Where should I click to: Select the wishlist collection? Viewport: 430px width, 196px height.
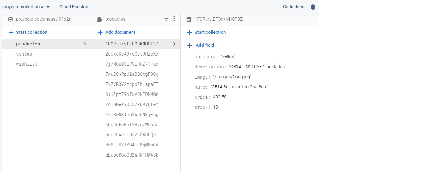[27, 64]
